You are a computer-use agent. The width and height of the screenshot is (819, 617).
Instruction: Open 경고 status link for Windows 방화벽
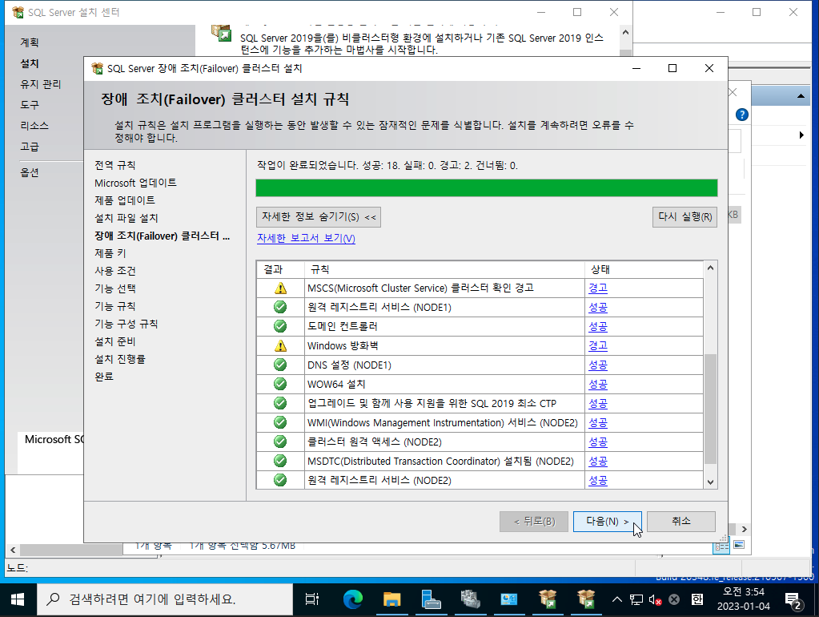(597, 345)
